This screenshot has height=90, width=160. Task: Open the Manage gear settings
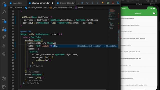click(4, 87)
